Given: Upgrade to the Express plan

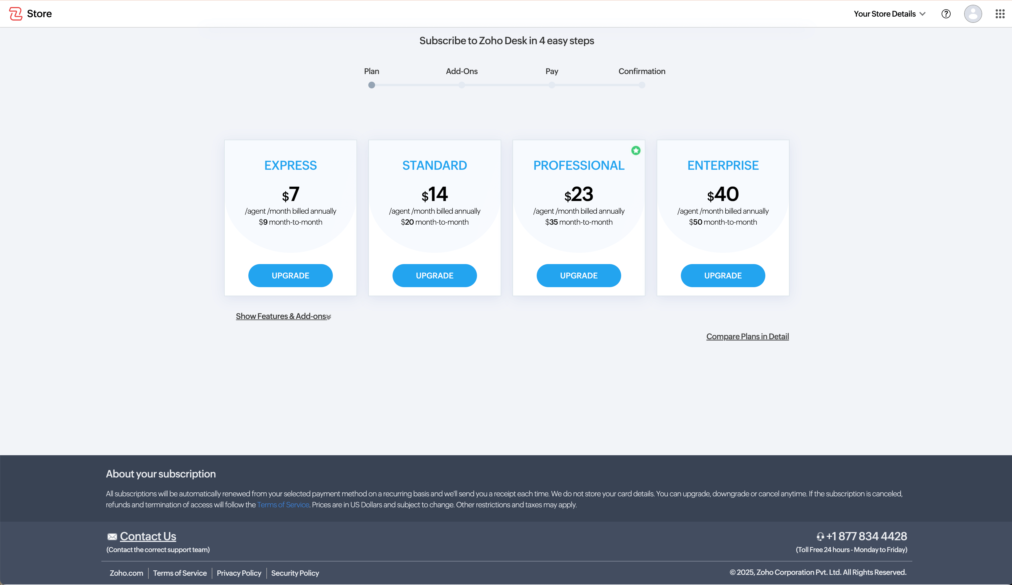Looking at the screenshot, I should pyautogui.click(x=290, y=275).
